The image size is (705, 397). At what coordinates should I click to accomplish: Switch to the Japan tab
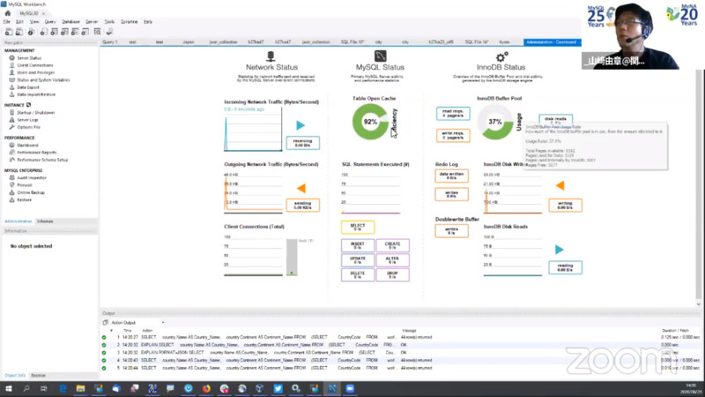coord(189,41)
